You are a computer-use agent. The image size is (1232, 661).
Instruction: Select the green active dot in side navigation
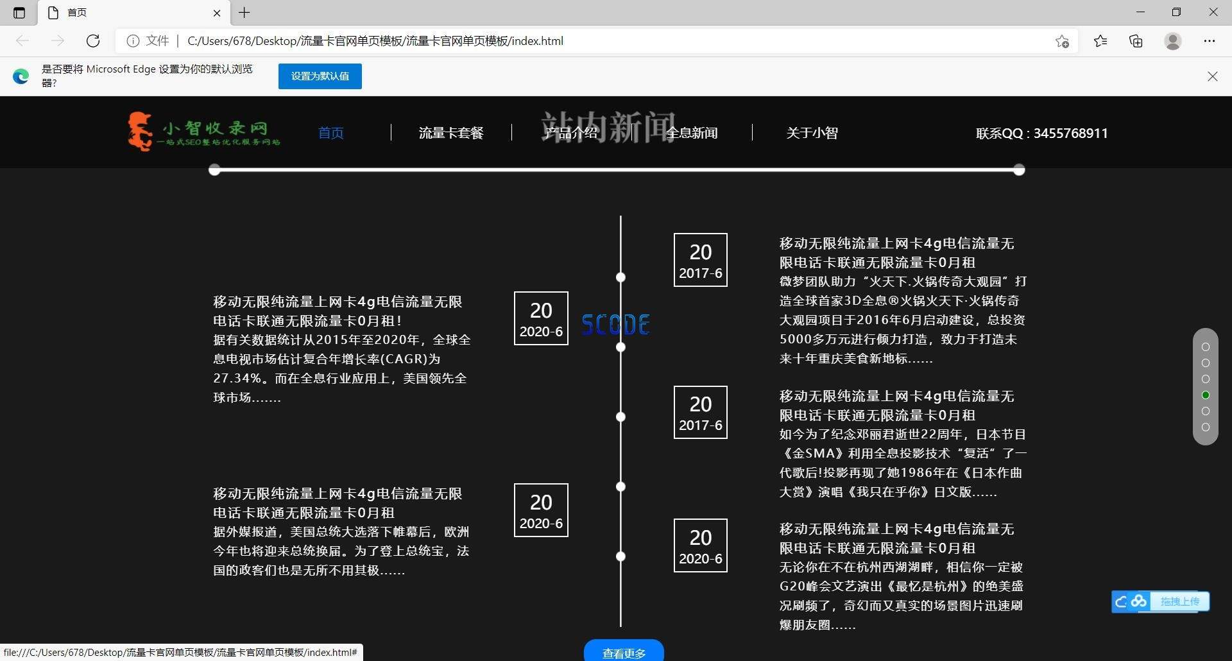click(x=1205, y=395)
